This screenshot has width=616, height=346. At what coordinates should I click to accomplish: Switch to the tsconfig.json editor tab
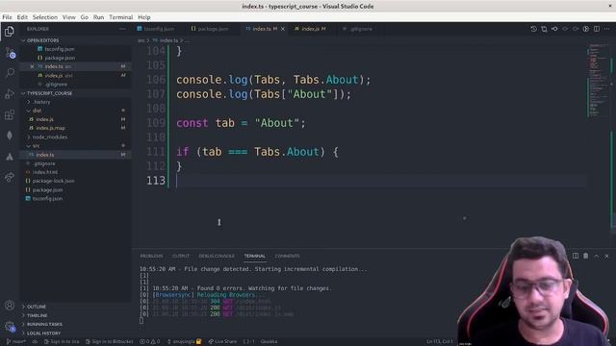158,29
